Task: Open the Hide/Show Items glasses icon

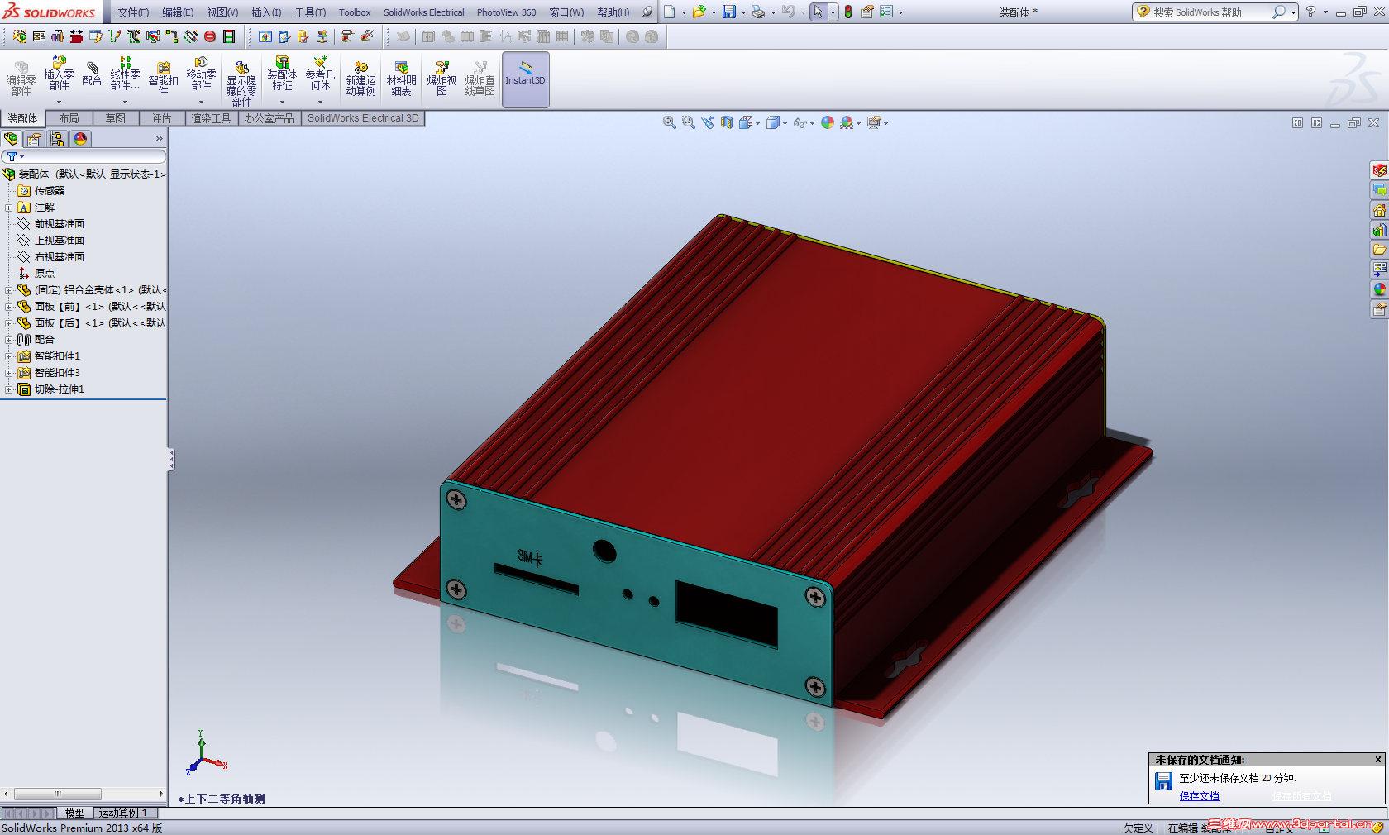Action: tap(800, 122)
